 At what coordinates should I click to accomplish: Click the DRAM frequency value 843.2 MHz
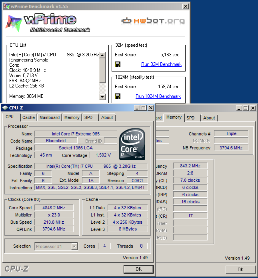[x=190, y=166]
